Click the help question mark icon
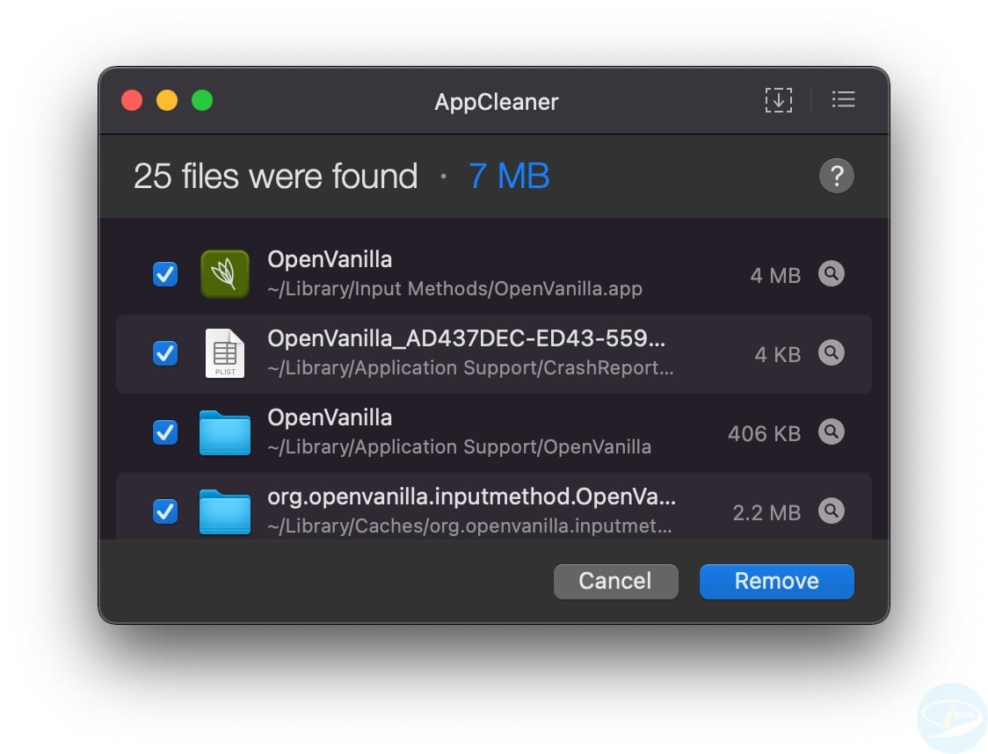This screenshot has height=754, width=988. [836, 176]
